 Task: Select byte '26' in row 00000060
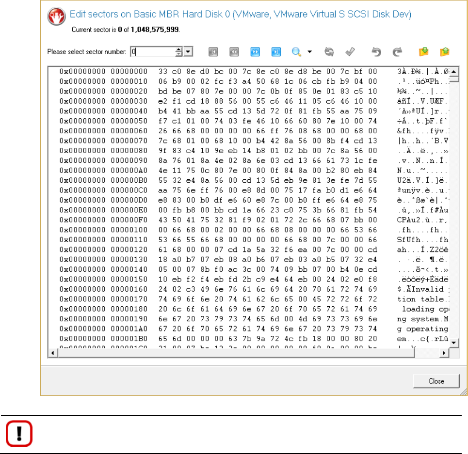pyautogui.click(x=162, y=131)
